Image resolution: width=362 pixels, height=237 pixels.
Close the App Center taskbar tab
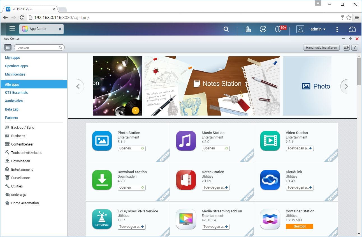click(x=60, y=29)
